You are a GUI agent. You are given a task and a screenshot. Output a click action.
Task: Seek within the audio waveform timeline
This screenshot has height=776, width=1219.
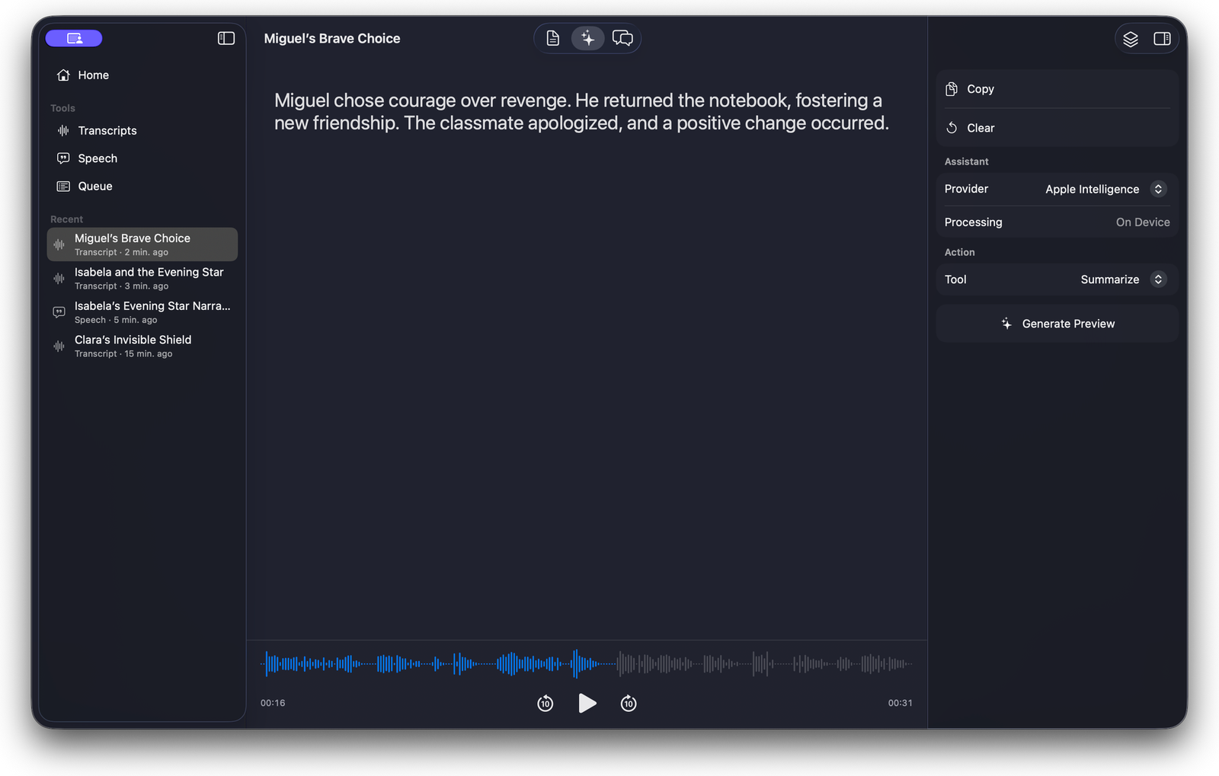[587, 664]
